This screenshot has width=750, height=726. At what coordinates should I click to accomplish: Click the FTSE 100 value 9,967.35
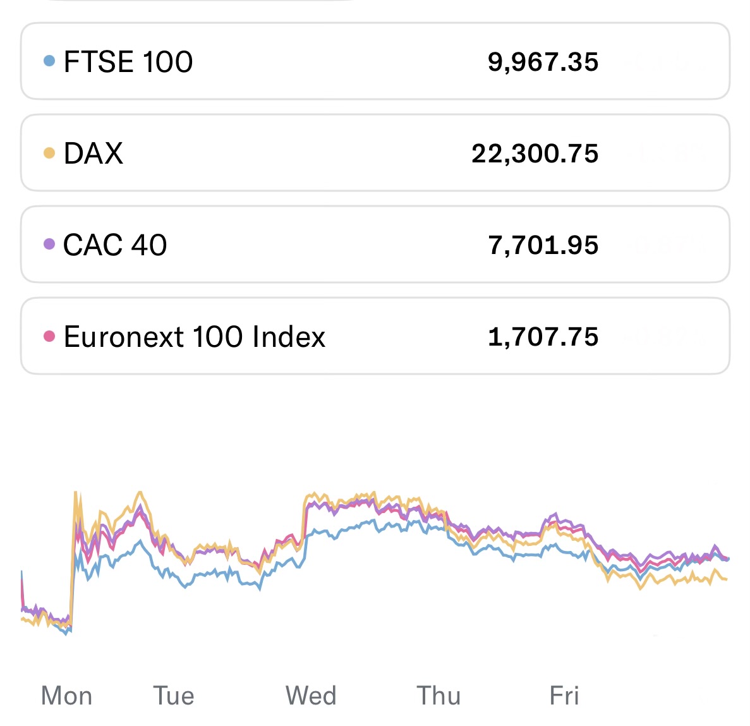[x=543, y=62]
